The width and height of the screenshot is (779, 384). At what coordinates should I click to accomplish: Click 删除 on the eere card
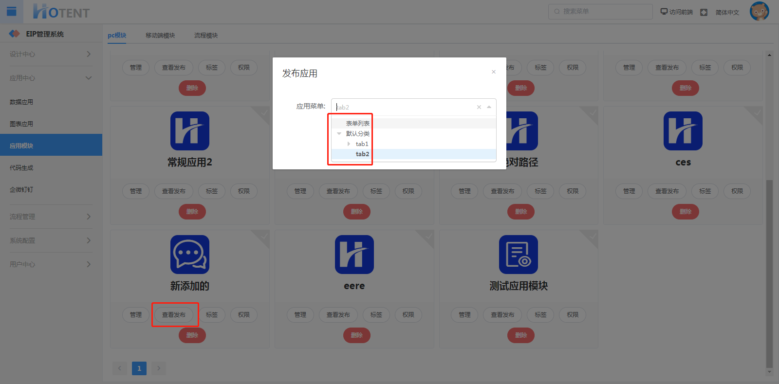pos(357,335)
